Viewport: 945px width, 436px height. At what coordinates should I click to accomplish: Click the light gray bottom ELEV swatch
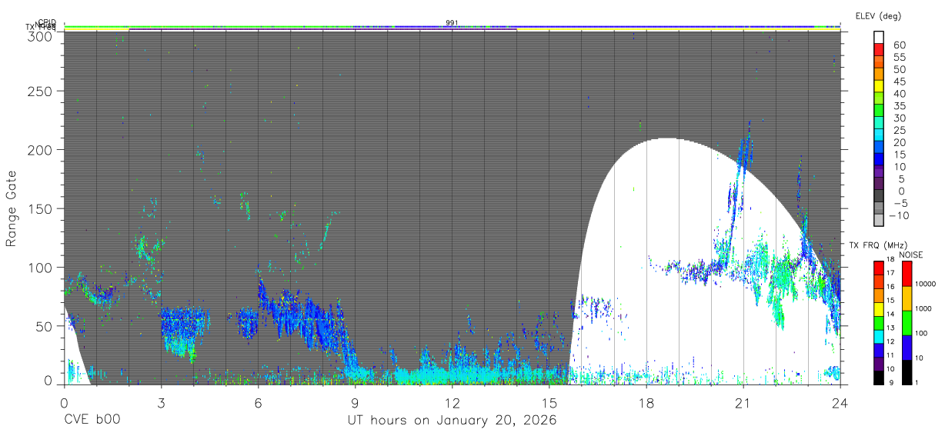pos(879,220)
